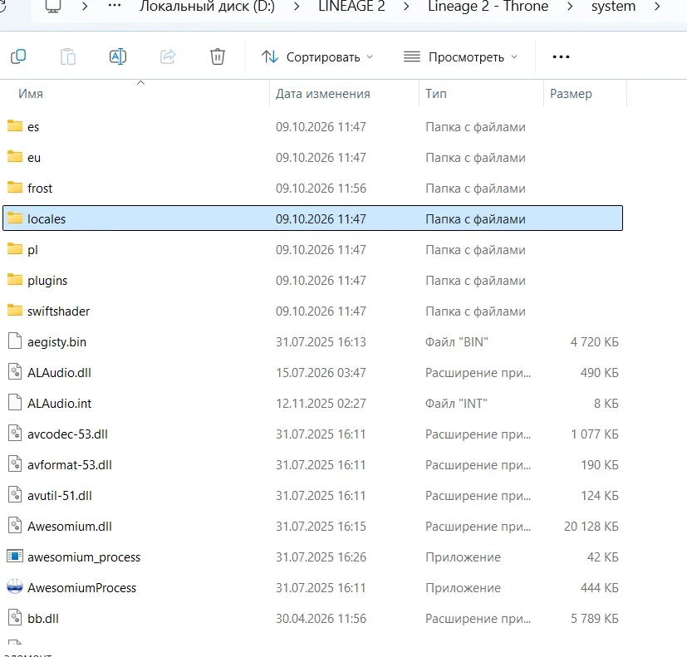Select the bb.dll file icon
The image size is (687, 657).
coord(15,618)
